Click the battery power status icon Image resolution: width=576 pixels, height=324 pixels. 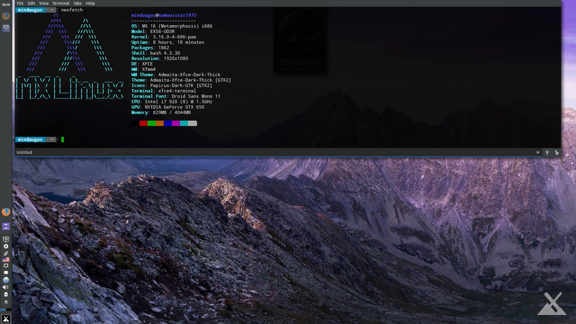point(6,294)
